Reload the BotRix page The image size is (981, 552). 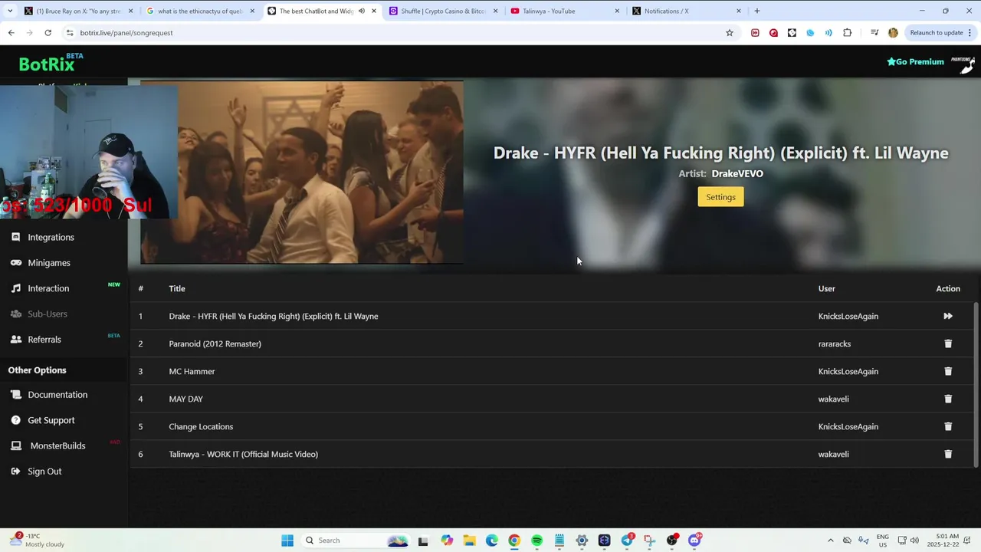(x=48, y=33)
